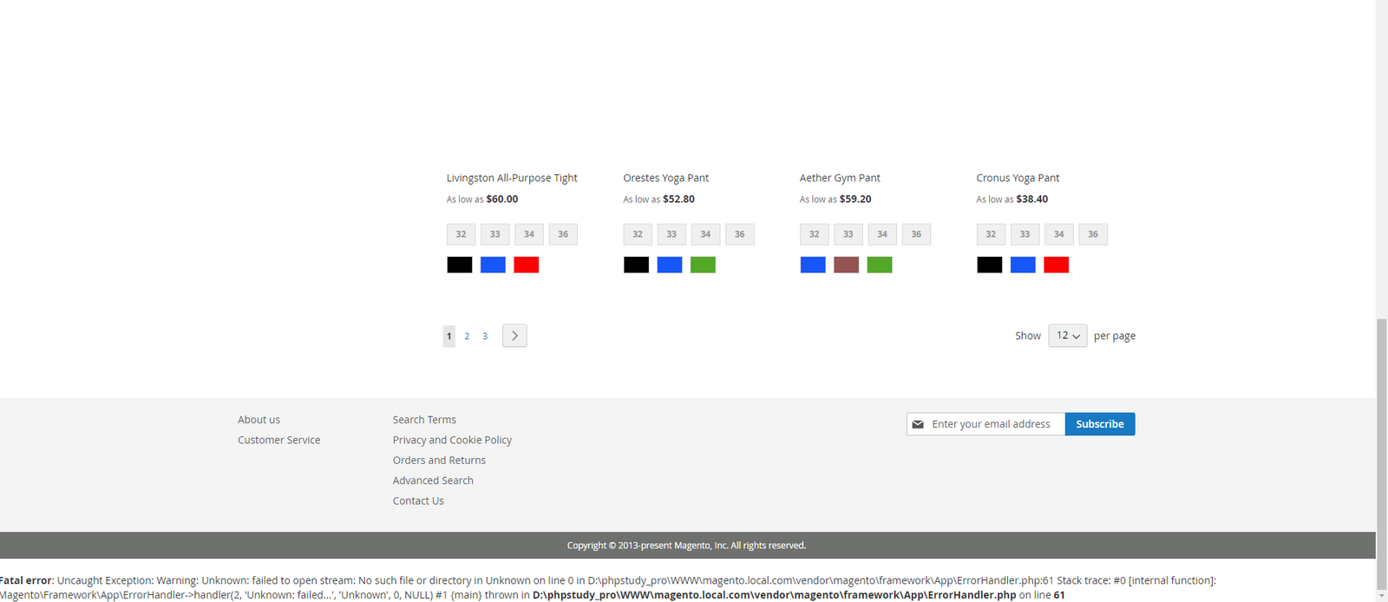Image resolution: width=1388 pixels, height=602 pixels.
Task: Choose size 34 for Orestes Yoga Pant
Action: (705, 234)
